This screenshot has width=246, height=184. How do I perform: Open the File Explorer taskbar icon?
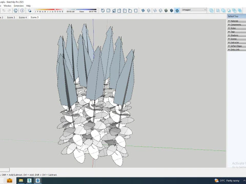[x=21, y=180]
